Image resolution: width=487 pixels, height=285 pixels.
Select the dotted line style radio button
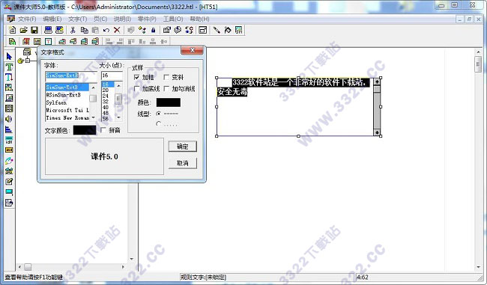click(x=158, y=124)
